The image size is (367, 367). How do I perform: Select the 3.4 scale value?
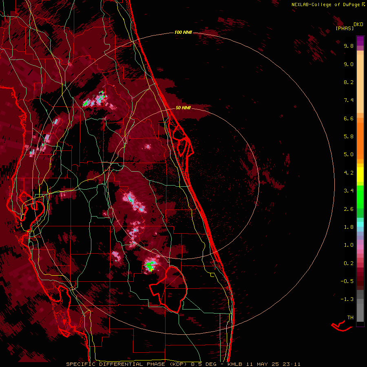point(349,191)
